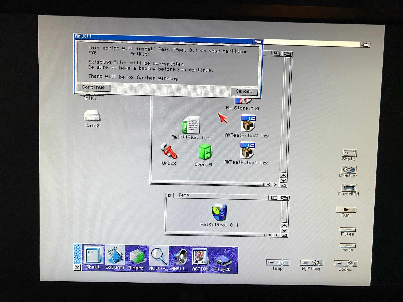Click scroll up arrow in the Temp window
This screenshot has width=403, height=302.
point(285,226)
